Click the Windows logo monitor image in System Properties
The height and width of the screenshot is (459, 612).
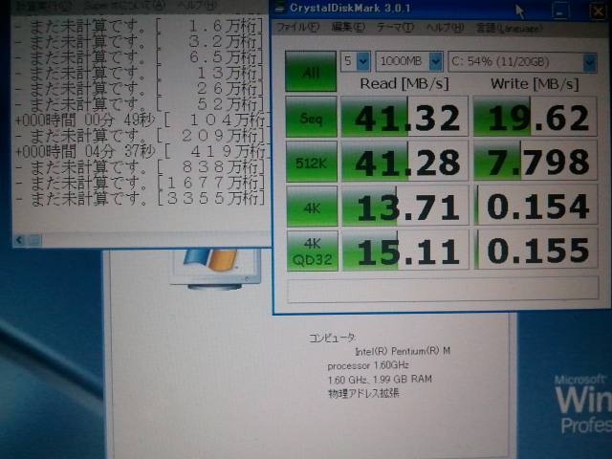tap(214, 268)
